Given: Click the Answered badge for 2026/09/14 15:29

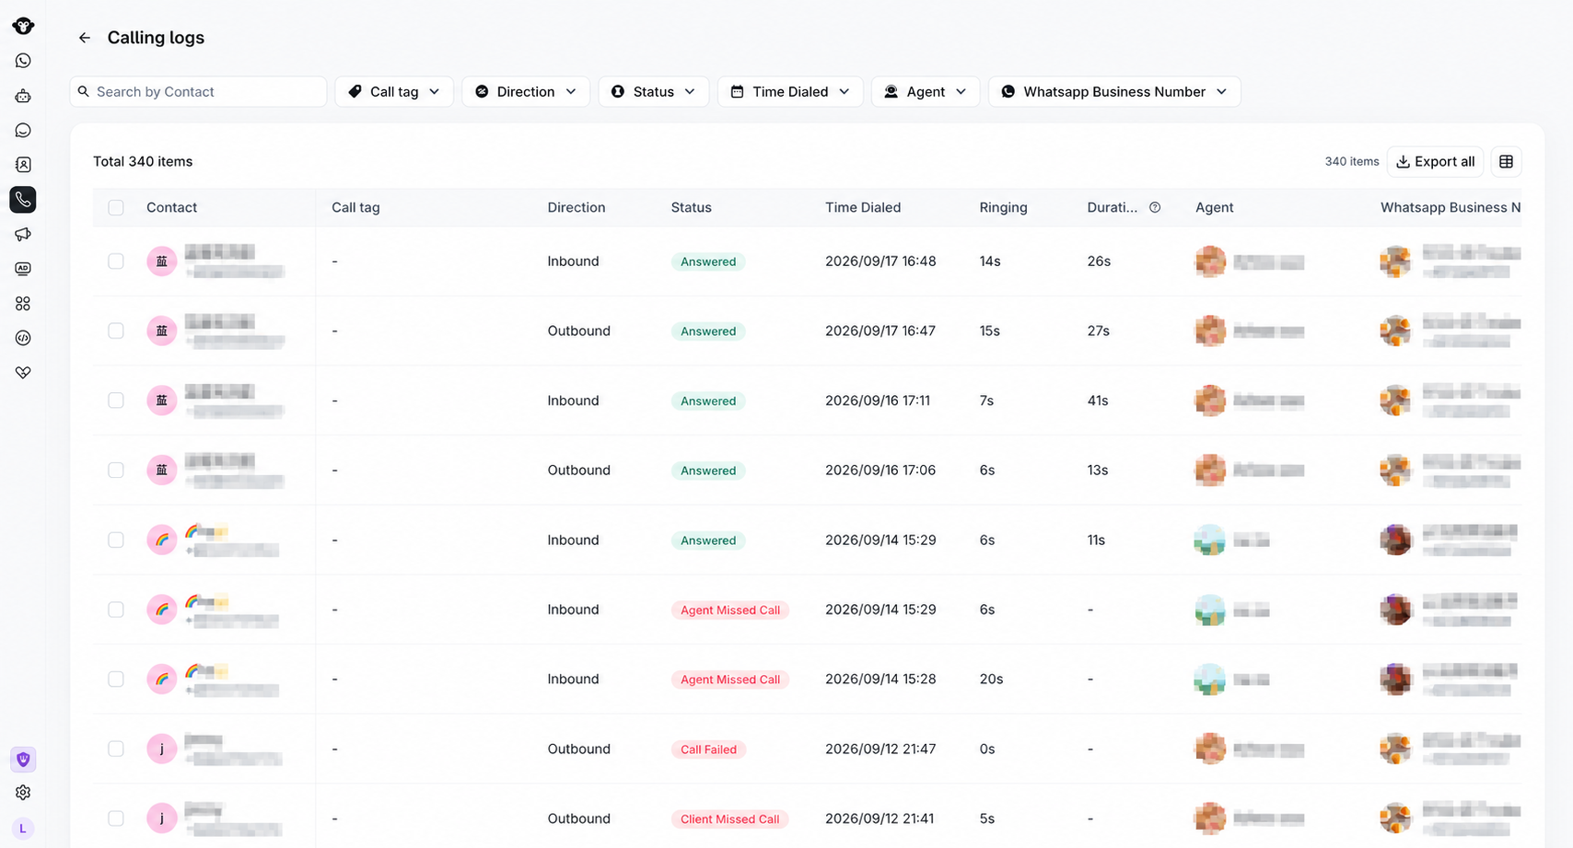Looking at the screenshot, I should point(708,540).
